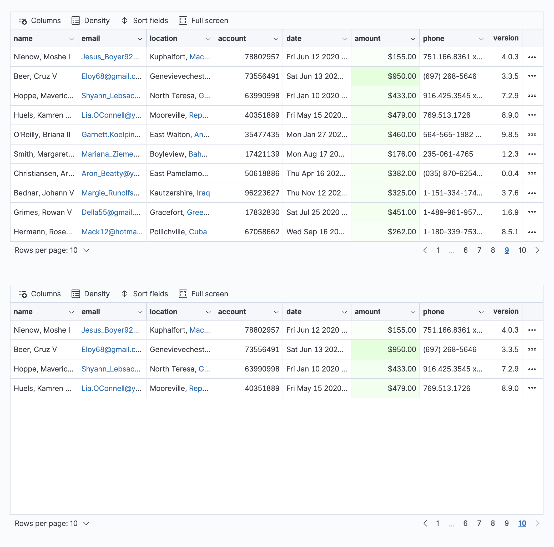This screenshot has height=547, width=554.
Task: Open row actions menu for Beer, Cruz V
Action: [x=532, y=76]
